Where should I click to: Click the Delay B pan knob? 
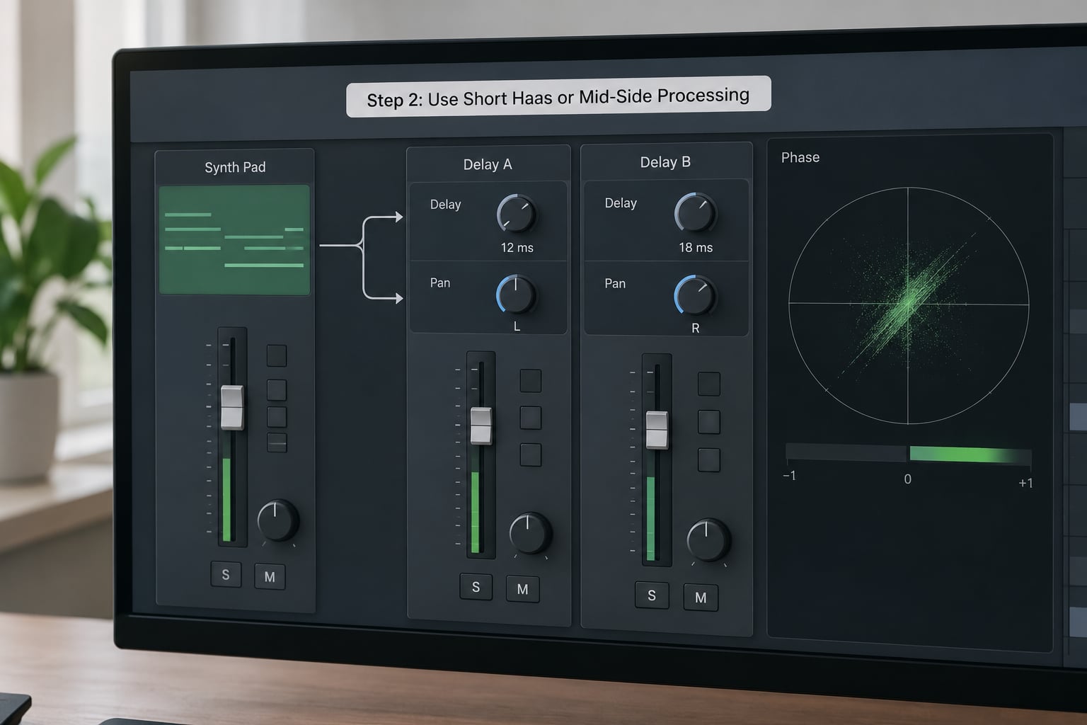tap(696, 295)
